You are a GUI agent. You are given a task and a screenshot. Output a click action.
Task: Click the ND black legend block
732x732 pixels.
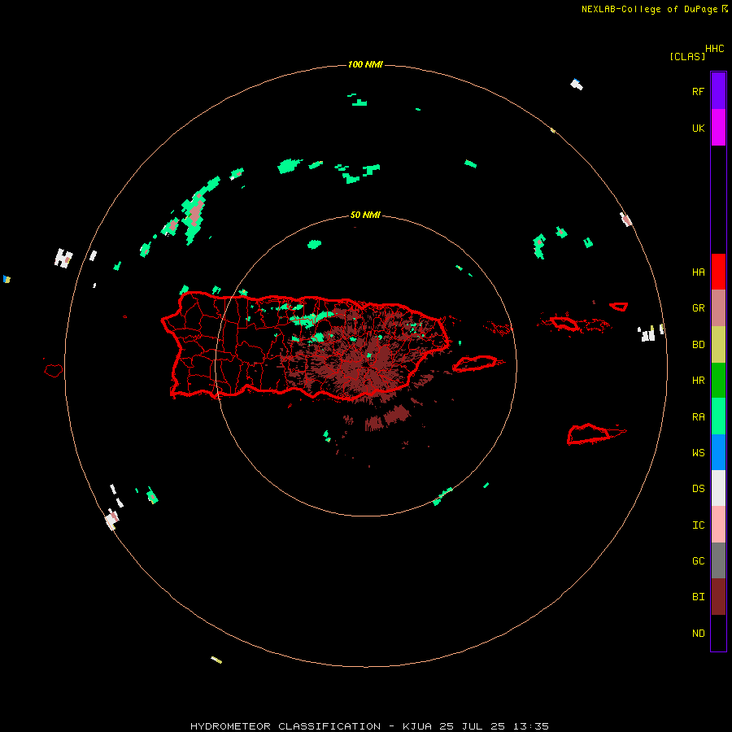(718, 633)
